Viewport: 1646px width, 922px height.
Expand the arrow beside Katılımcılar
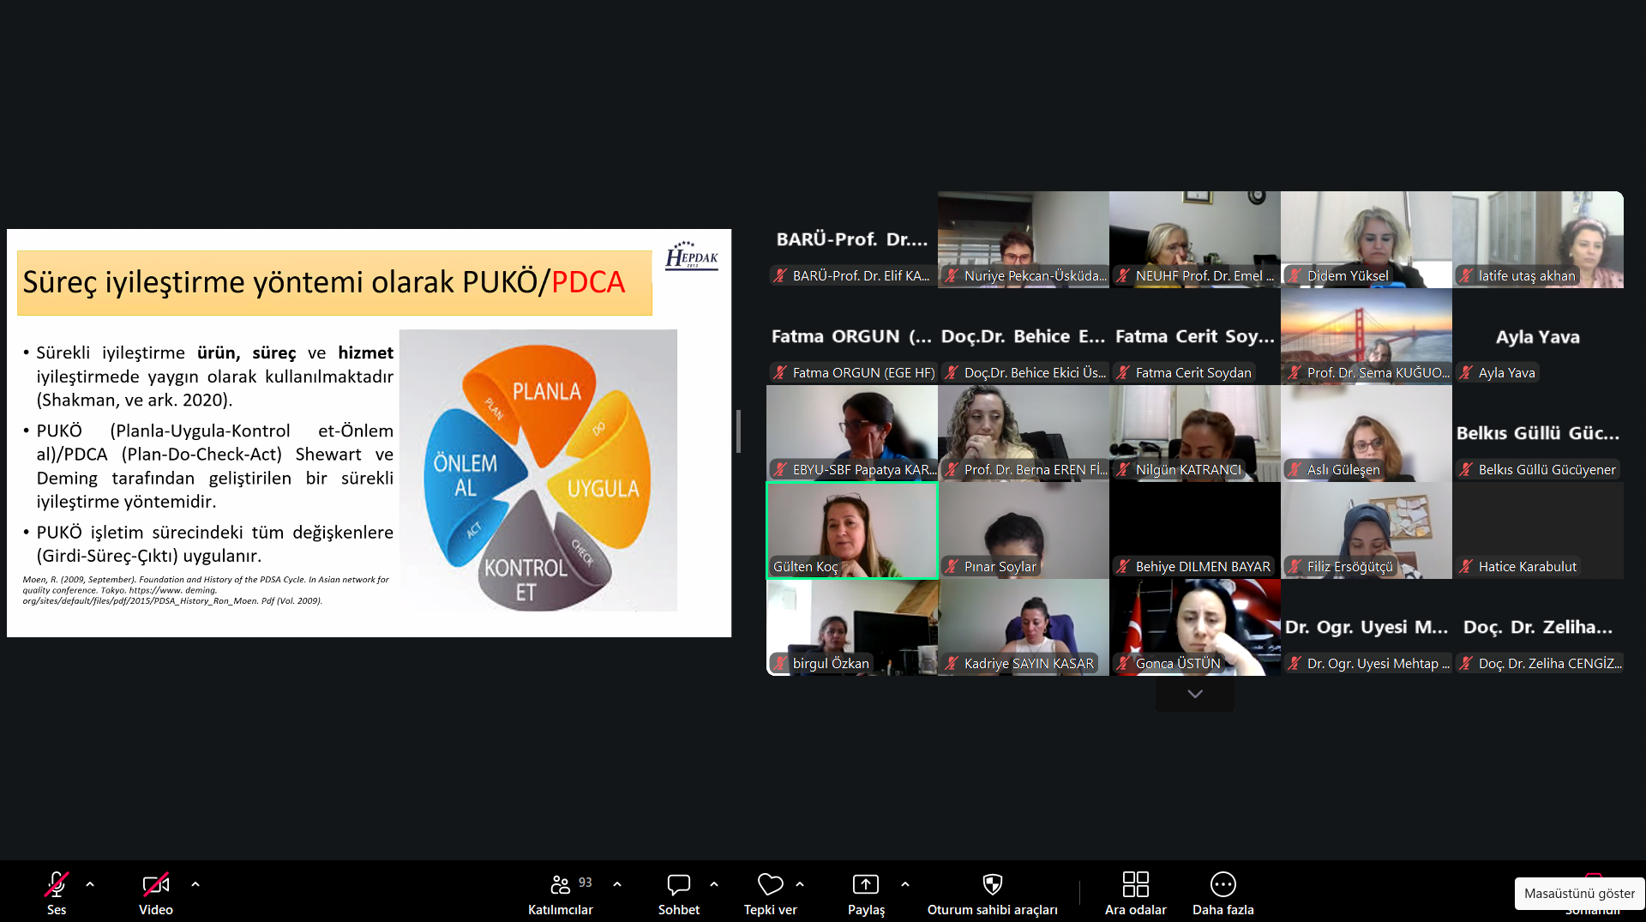point(617,883)
